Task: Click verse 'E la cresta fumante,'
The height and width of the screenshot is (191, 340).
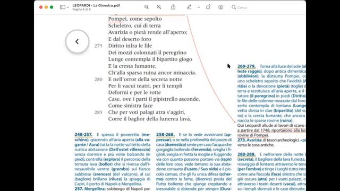Action: pyautogui.click(x=132, y=66)
